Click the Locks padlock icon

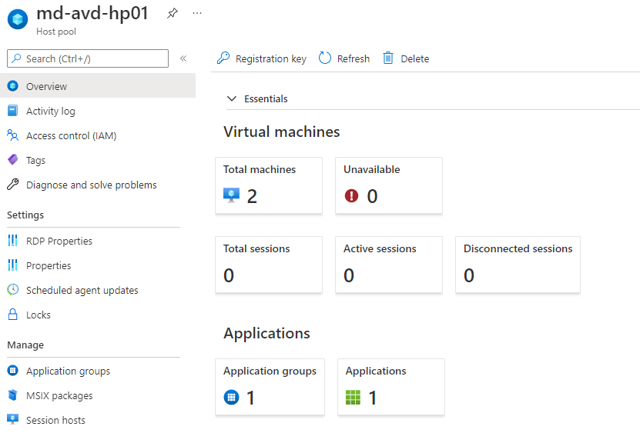tap(12, 315)
